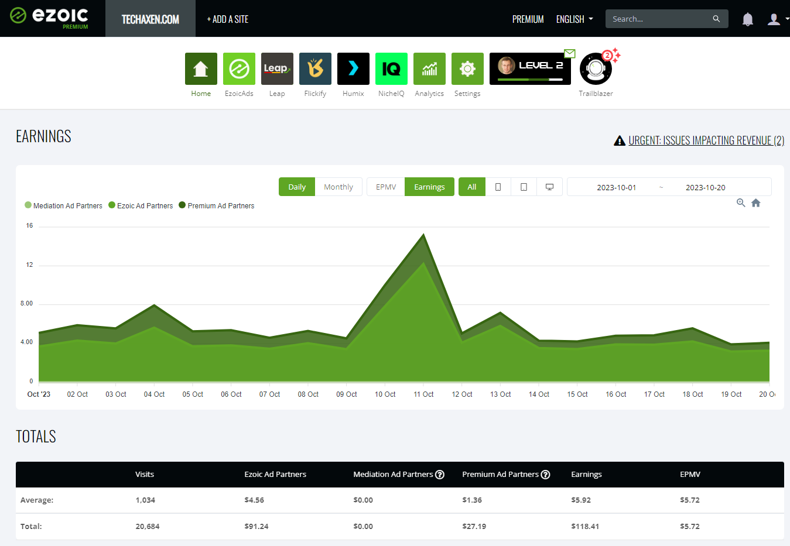Switch chart to Monthly view

tap(338, 187)
